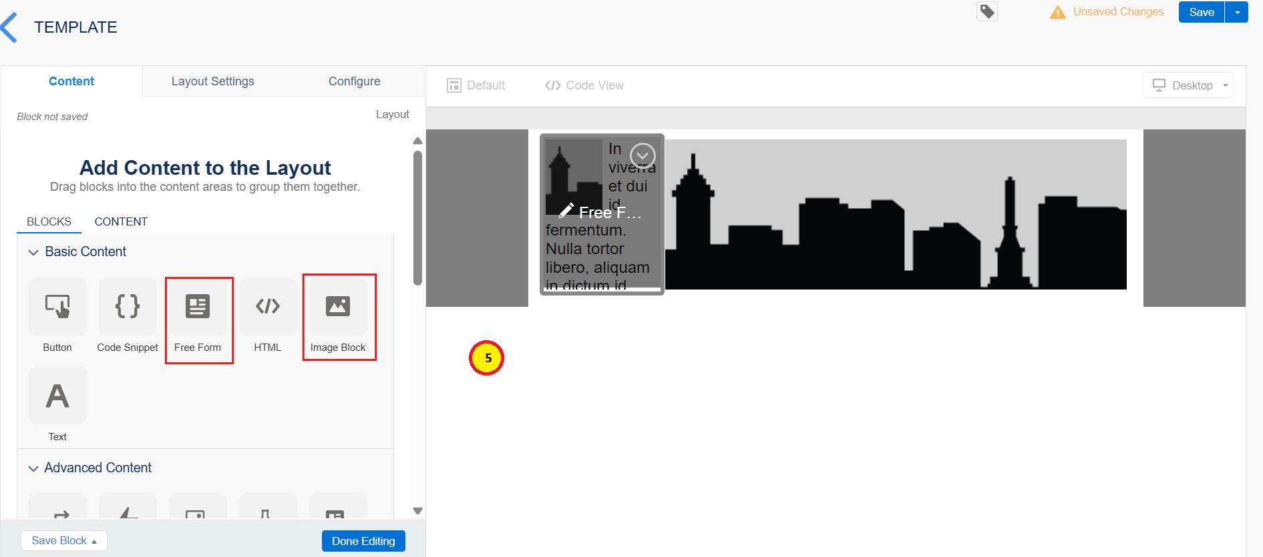Pick the HTML block icon
1263x557 pixels.
[x=268, y=307]
